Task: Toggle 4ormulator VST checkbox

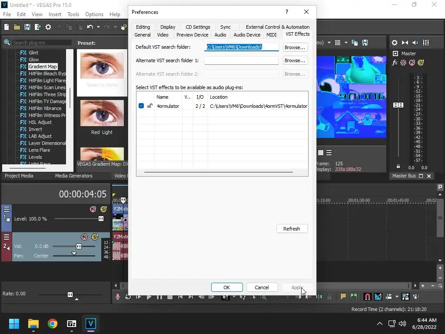Action: [141, 106]
